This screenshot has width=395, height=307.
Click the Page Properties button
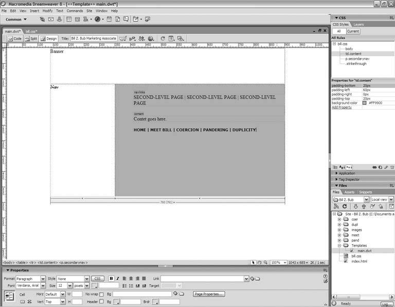pos(209,294)
